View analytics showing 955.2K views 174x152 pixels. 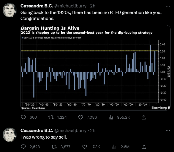tap(111, 117)
